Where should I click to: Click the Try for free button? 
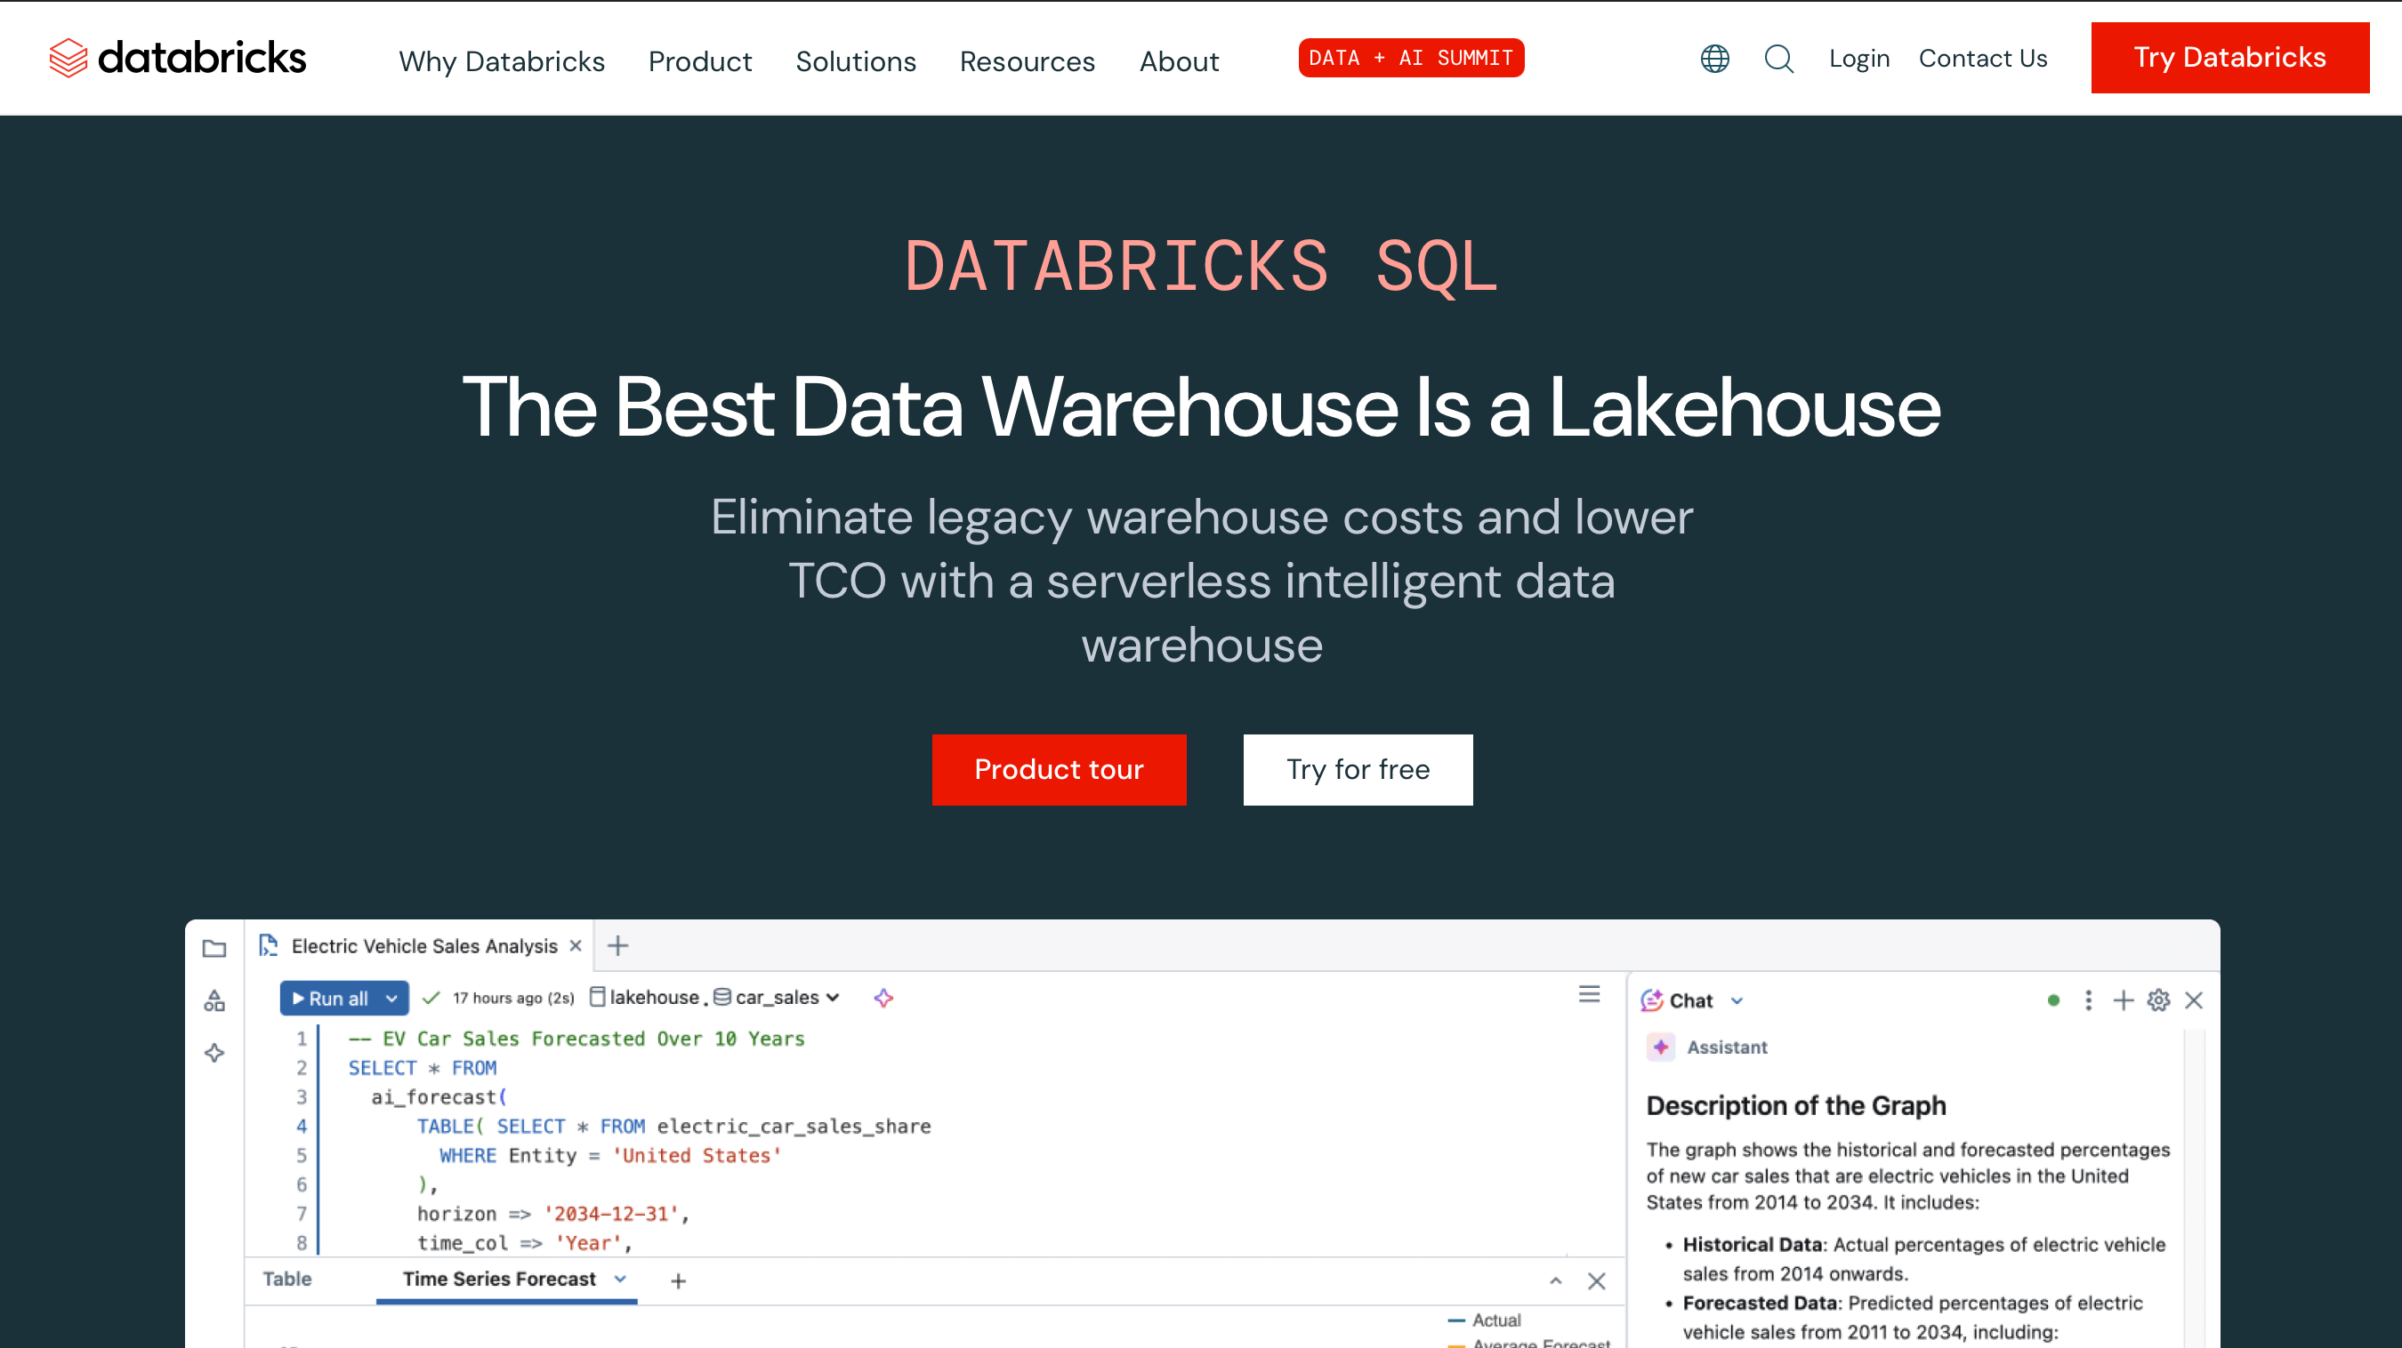click(1357, 769)
